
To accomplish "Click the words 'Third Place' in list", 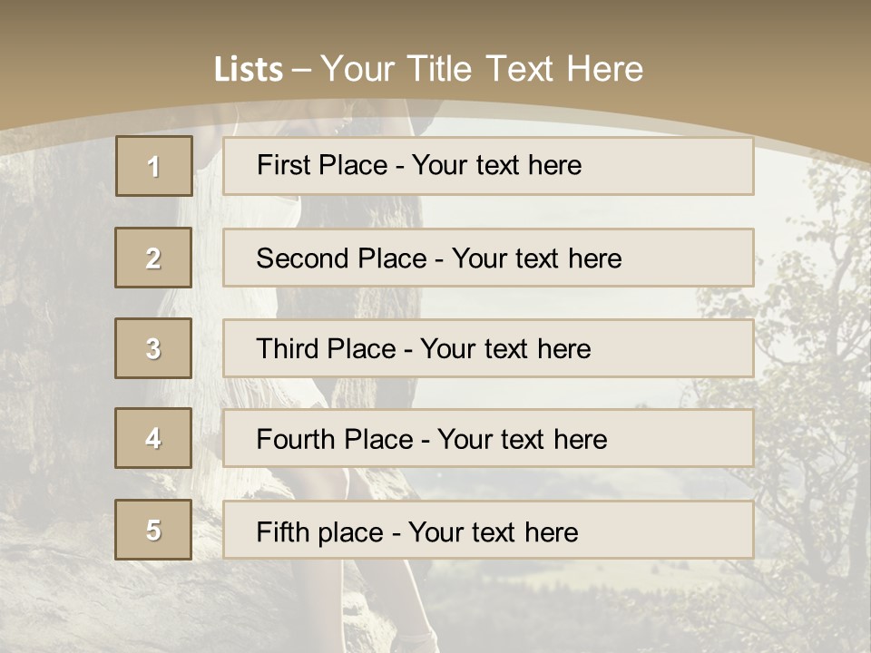I will (x=326, y=348).
